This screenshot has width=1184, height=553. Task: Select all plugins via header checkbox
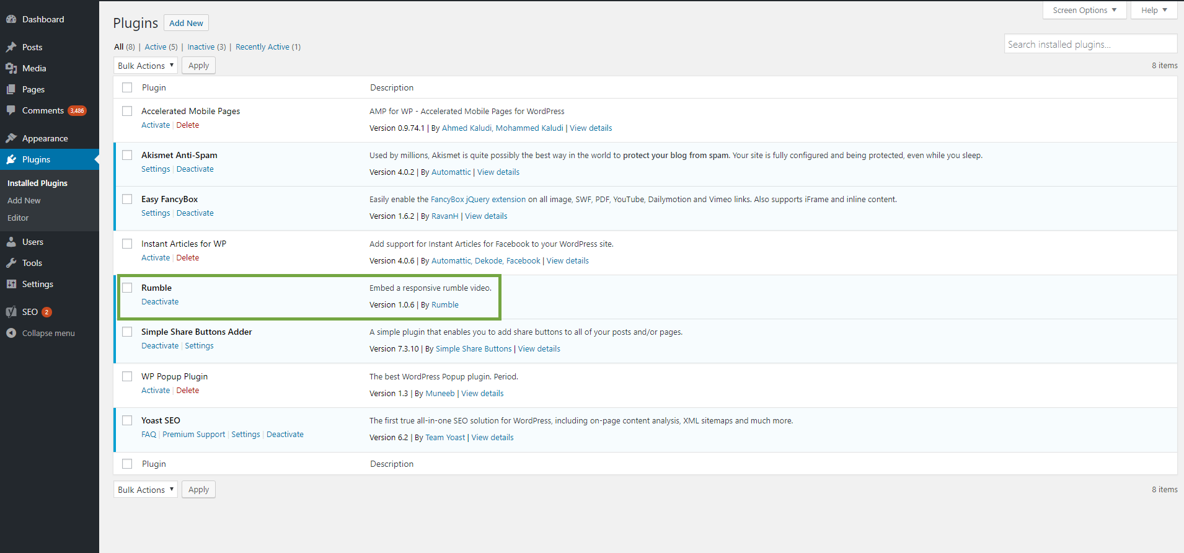click(x=127, y=87)
